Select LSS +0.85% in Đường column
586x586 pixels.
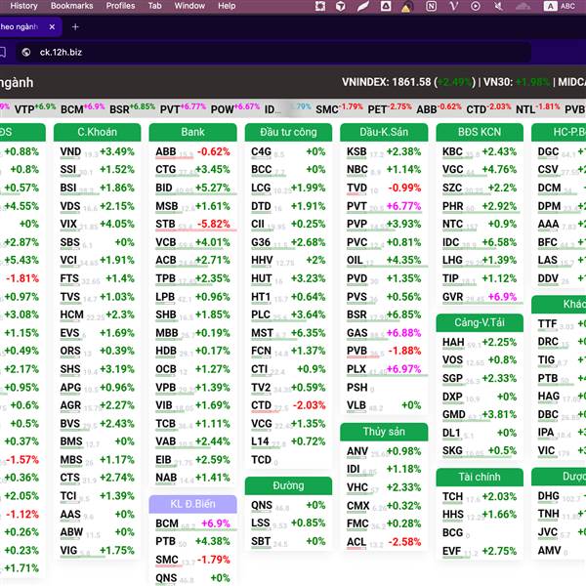pos(288,523)
